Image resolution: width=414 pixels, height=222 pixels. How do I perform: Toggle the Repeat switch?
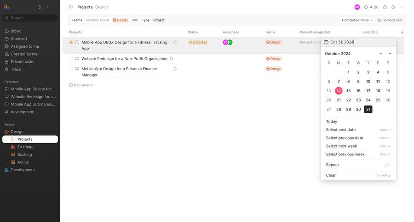tap(387, 165)
